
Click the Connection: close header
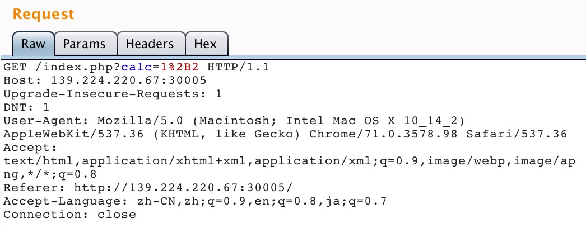[69, 215]
